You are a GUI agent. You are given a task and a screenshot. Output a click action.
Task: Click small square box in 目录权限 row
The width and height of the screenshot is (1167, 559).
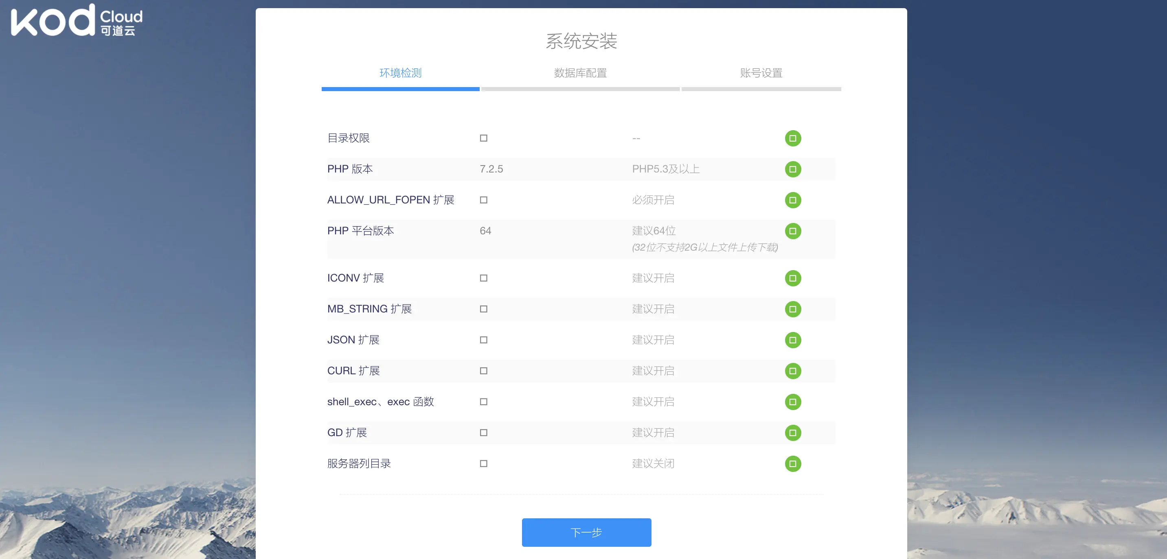[x=483, y=138]
